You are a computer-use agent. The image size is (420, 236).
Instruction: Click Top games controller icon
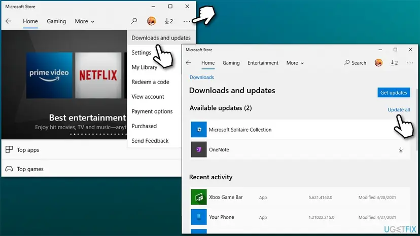(x=9, y=169)
